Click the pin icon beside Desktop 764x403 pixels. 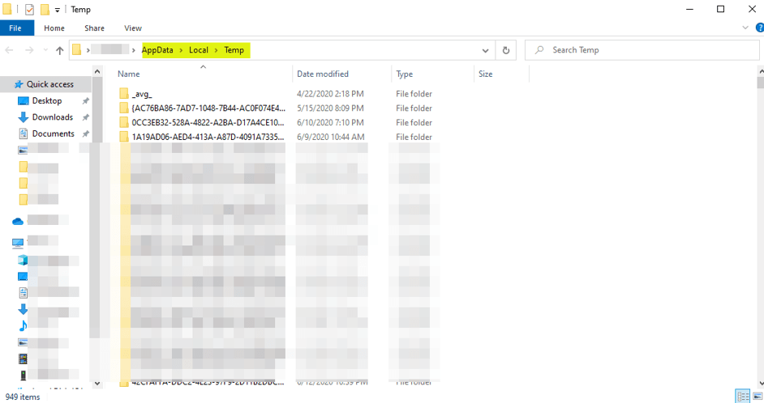click(85, 100)
